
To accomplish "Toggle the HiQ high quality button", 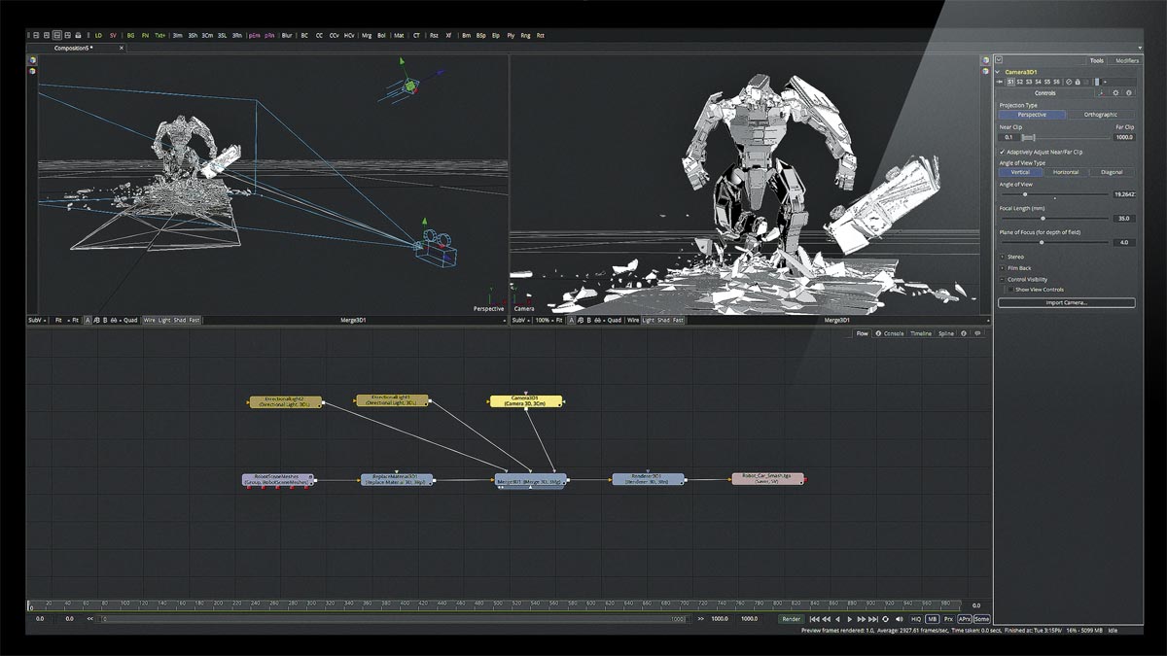I will pyautogui.click(x=916, y=619).
